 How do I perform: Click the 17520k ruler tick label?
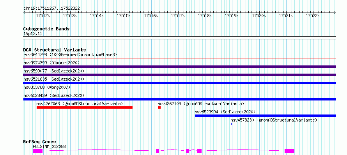click(259, 16)
